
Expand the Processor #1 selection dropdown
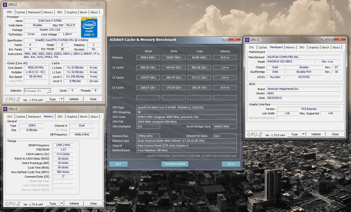[49, 91]
